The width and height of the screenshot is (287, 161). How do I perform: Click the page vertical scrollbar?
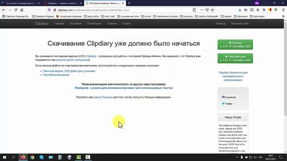pos(285,68)
